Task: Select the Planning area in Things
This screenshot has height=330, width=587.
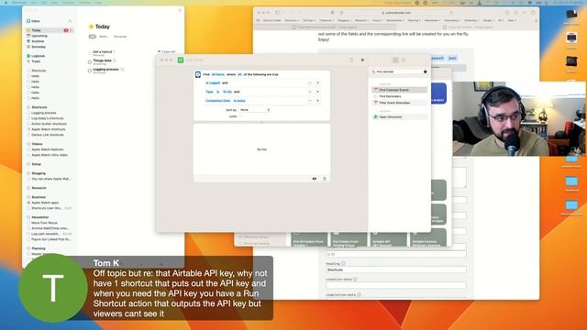Action: [x=49, y=248]
